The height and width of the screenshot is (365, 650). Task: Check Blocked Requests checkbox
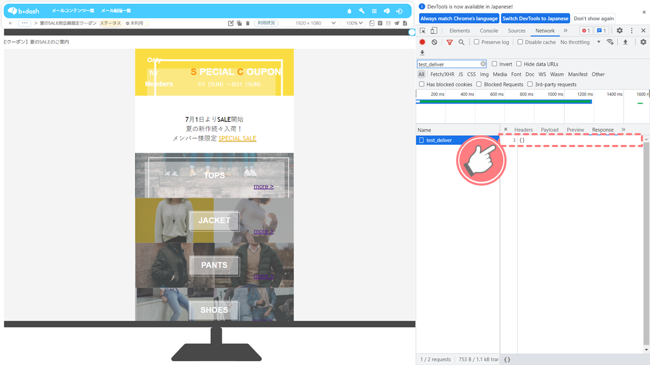479,84
